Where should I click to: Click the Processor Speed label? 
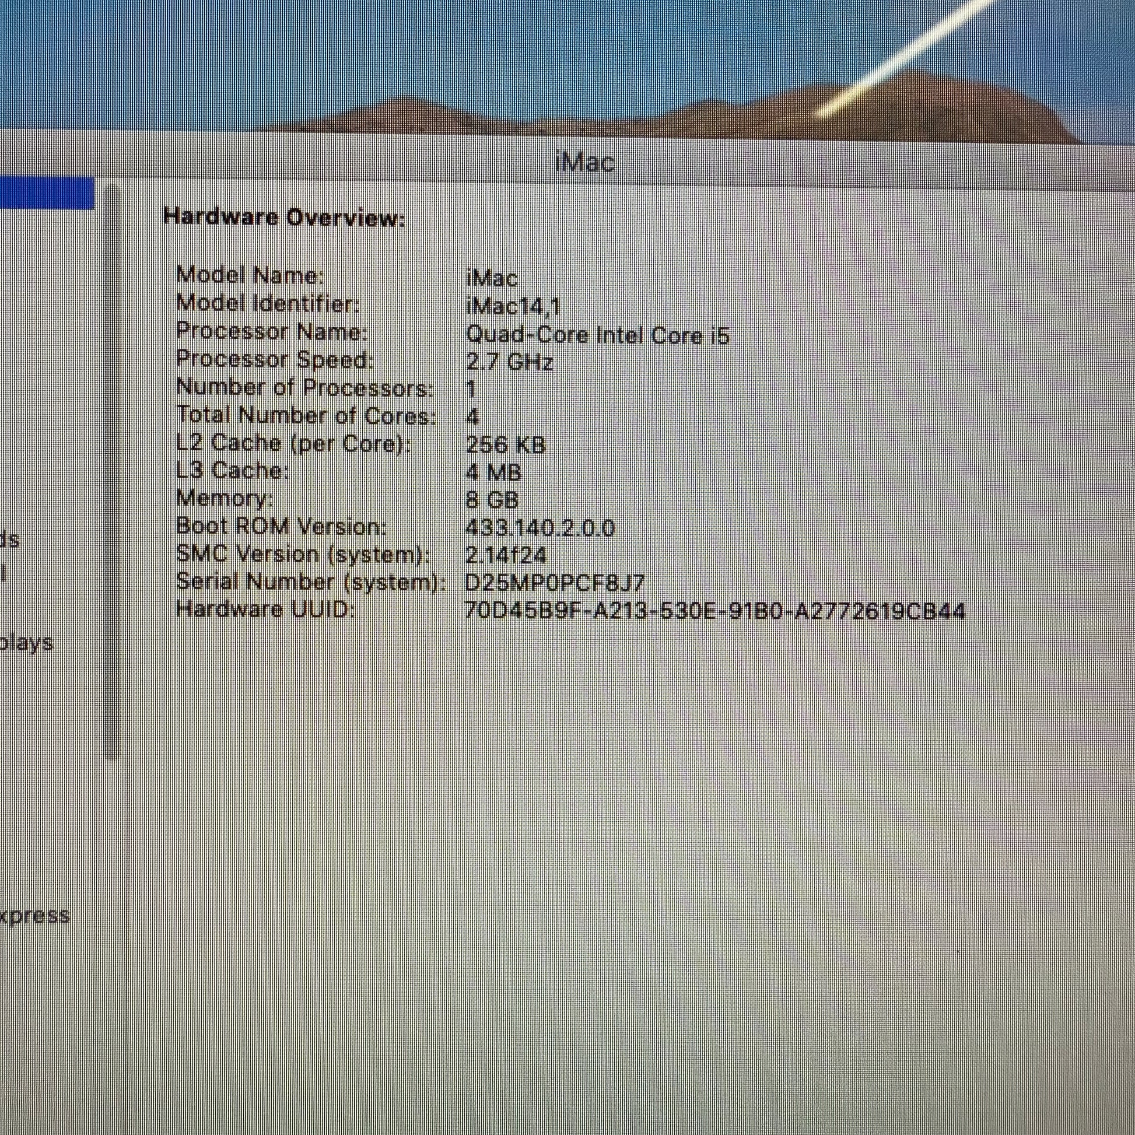click(x=274, y=359)
